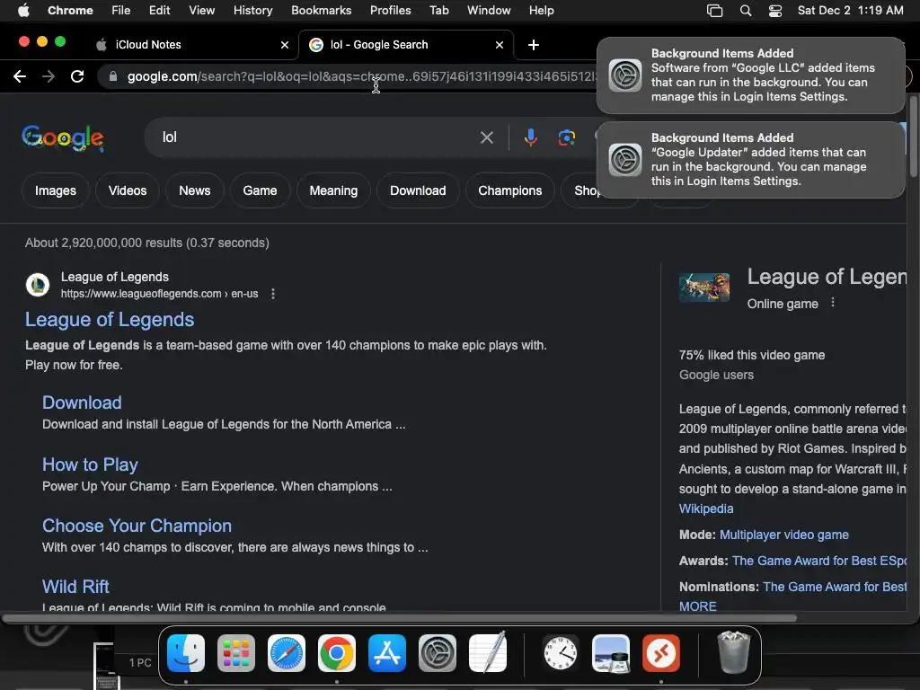This screenshot has width=920, height=690.
Task: Open the Google LLC background items notification
Action: [750, 75]
